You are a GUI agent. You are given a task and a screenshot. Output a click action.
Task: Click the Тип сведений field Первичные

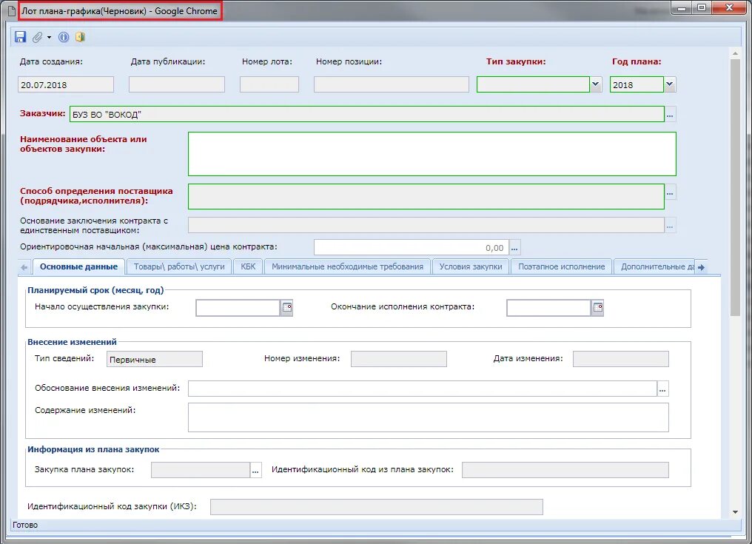(155, 359)
